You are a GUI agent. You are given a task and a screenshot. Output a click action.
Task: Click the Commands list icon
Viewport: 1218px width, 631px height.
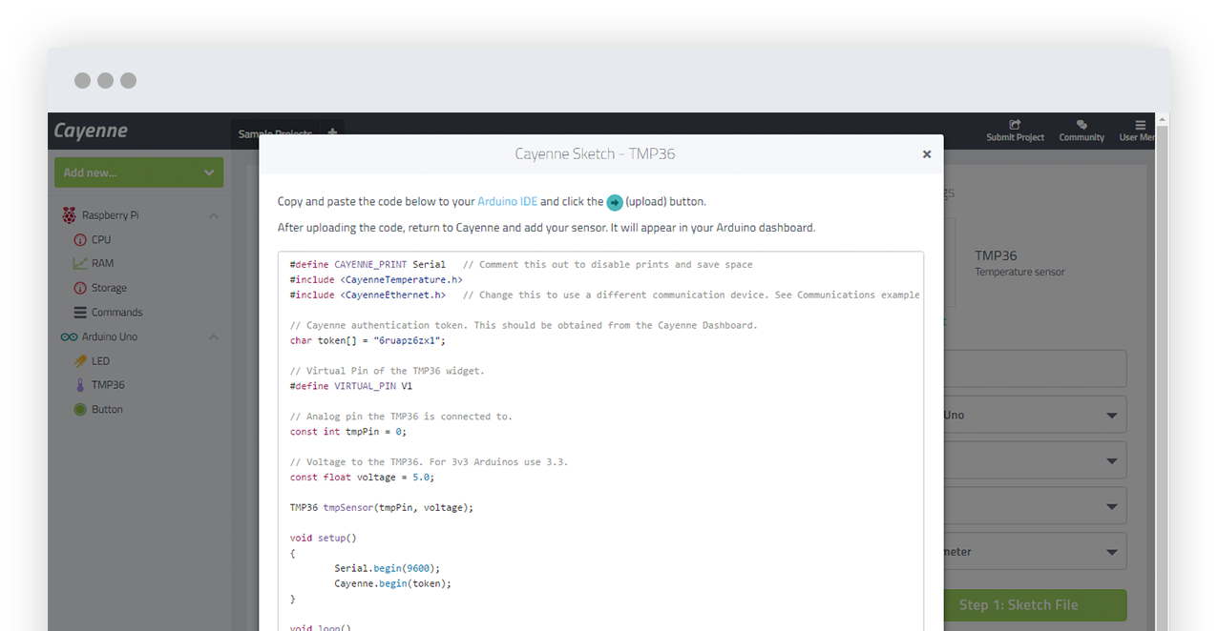80,313
